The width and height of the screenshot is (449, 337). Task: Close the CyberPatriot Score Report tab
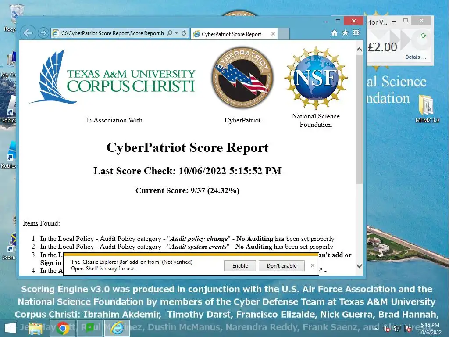[x=273, y=34]
